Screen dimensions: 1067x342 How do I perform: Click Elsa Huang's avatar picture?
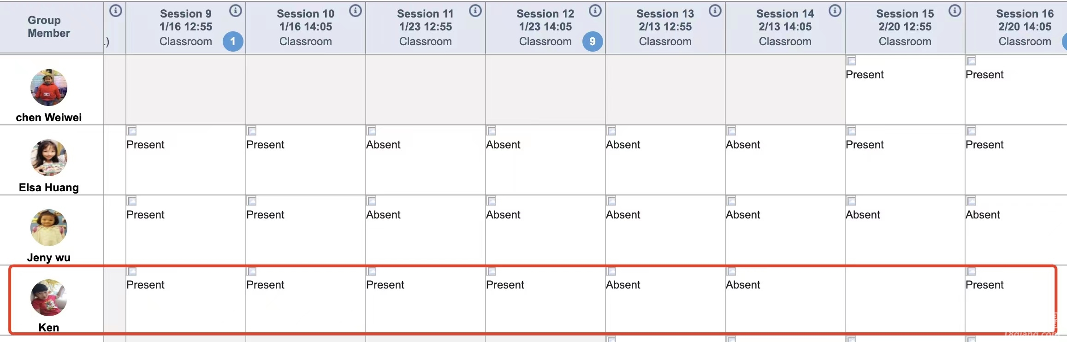click(x=49, y=158)
